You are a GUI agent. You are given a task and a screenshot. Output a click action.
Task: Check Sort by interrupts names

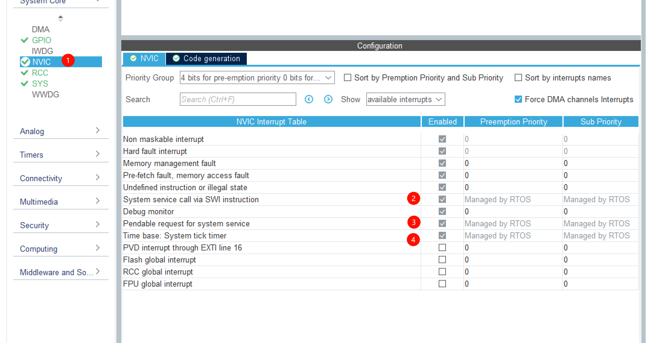tap(518, 78)
